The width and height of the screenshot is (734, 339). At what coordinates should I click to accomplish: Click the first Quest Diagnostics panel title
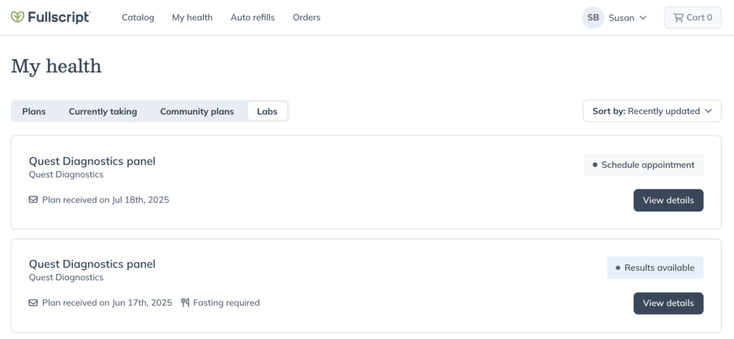92,161
